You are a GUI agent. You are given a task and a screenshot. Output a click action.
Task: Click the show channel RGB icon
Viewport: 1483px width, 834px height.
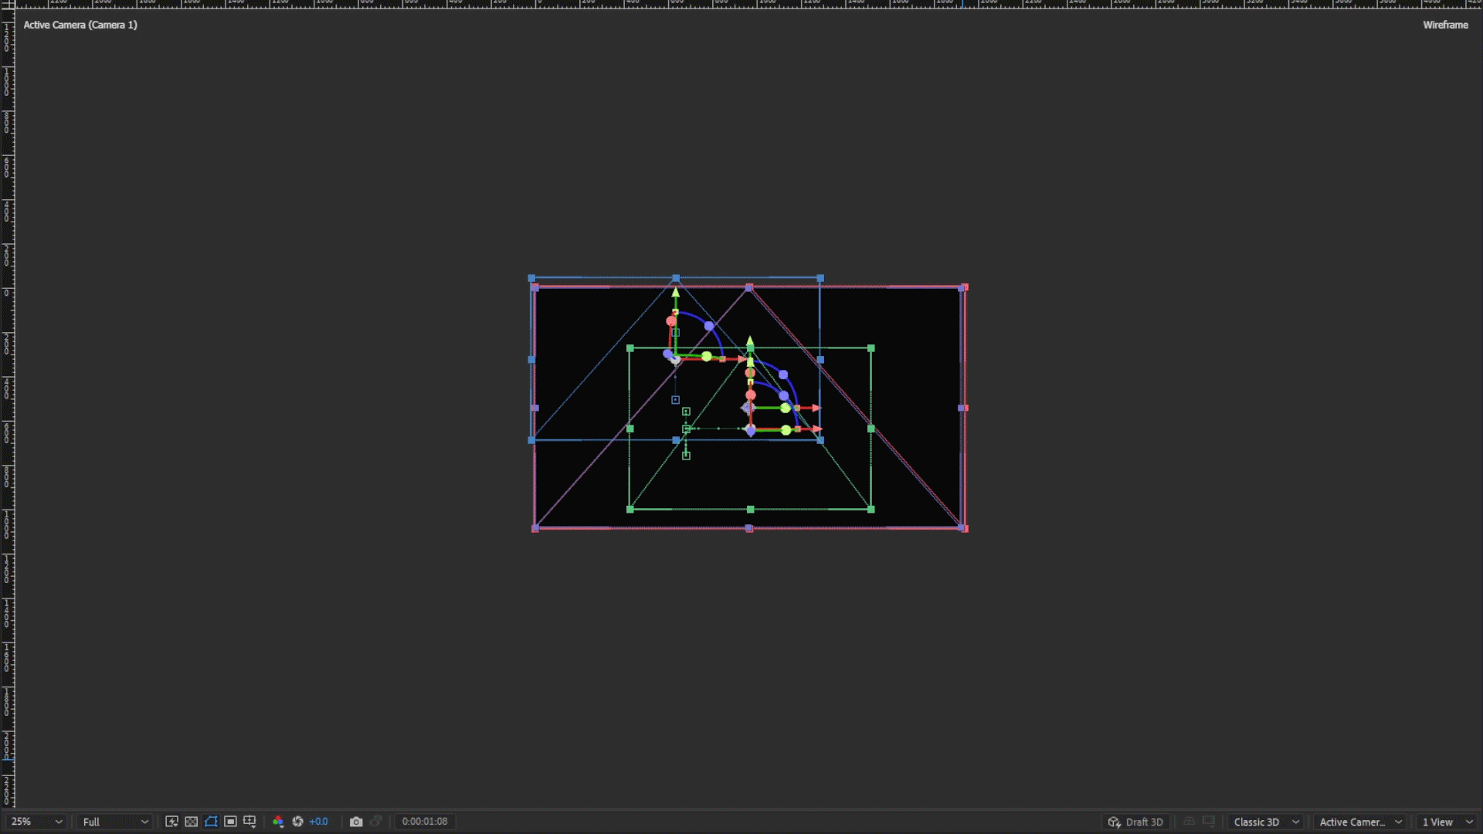tap(278, 822)
